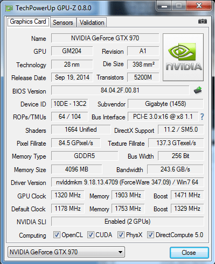Screen dimensions: 215x264
Task: Click the Die Size field 398 mm²
Action: [x=143, y=65]
